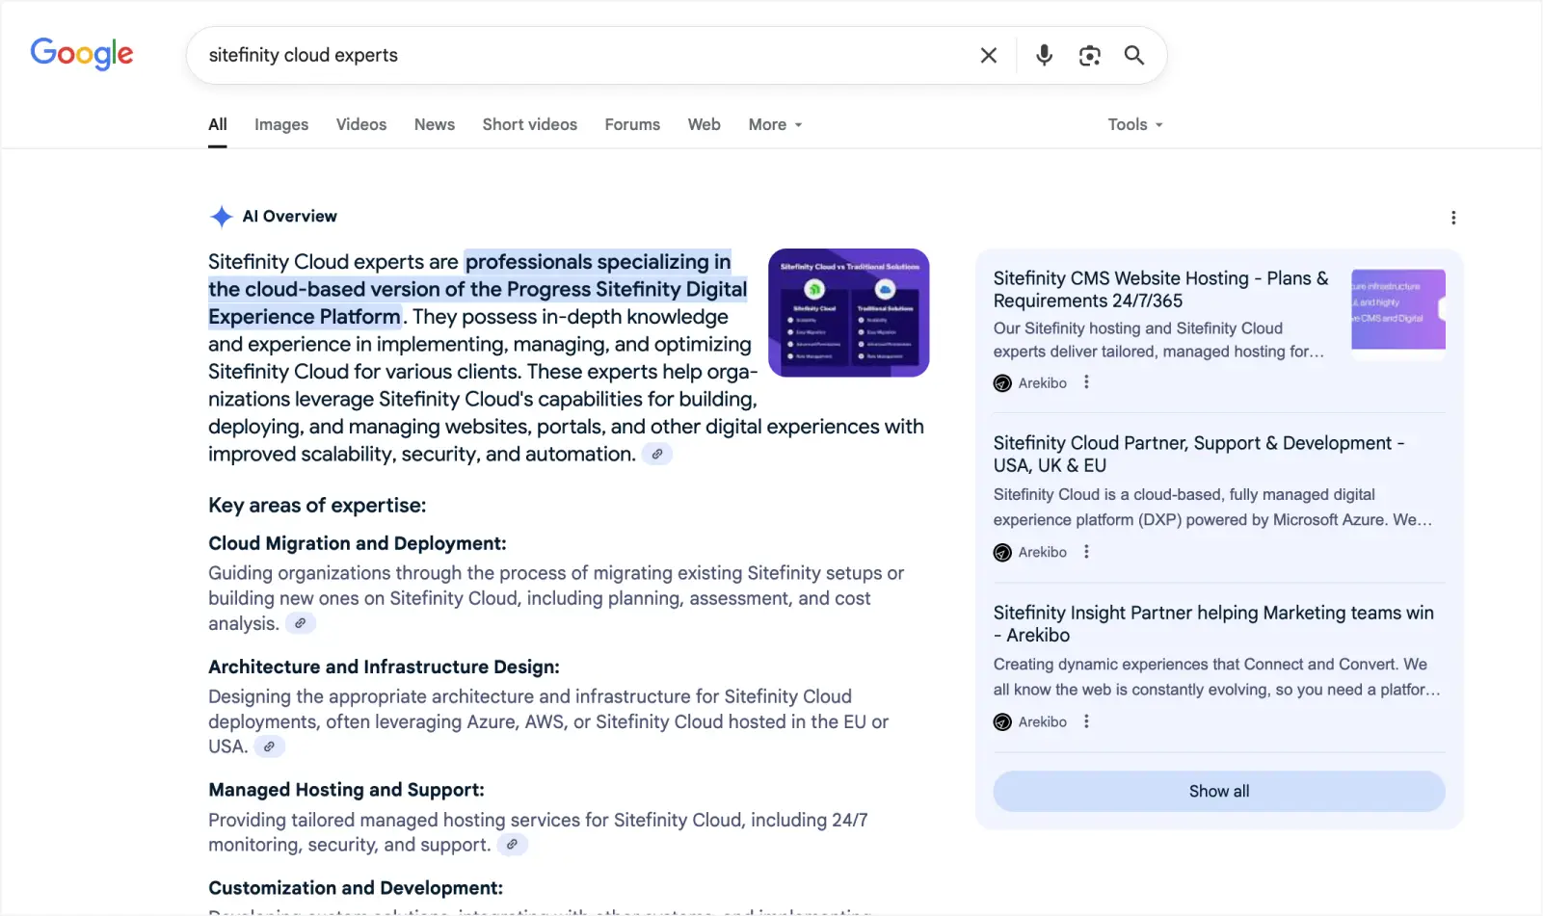Select the All tab
This screenshot has height=916, width=1543.
218,124
